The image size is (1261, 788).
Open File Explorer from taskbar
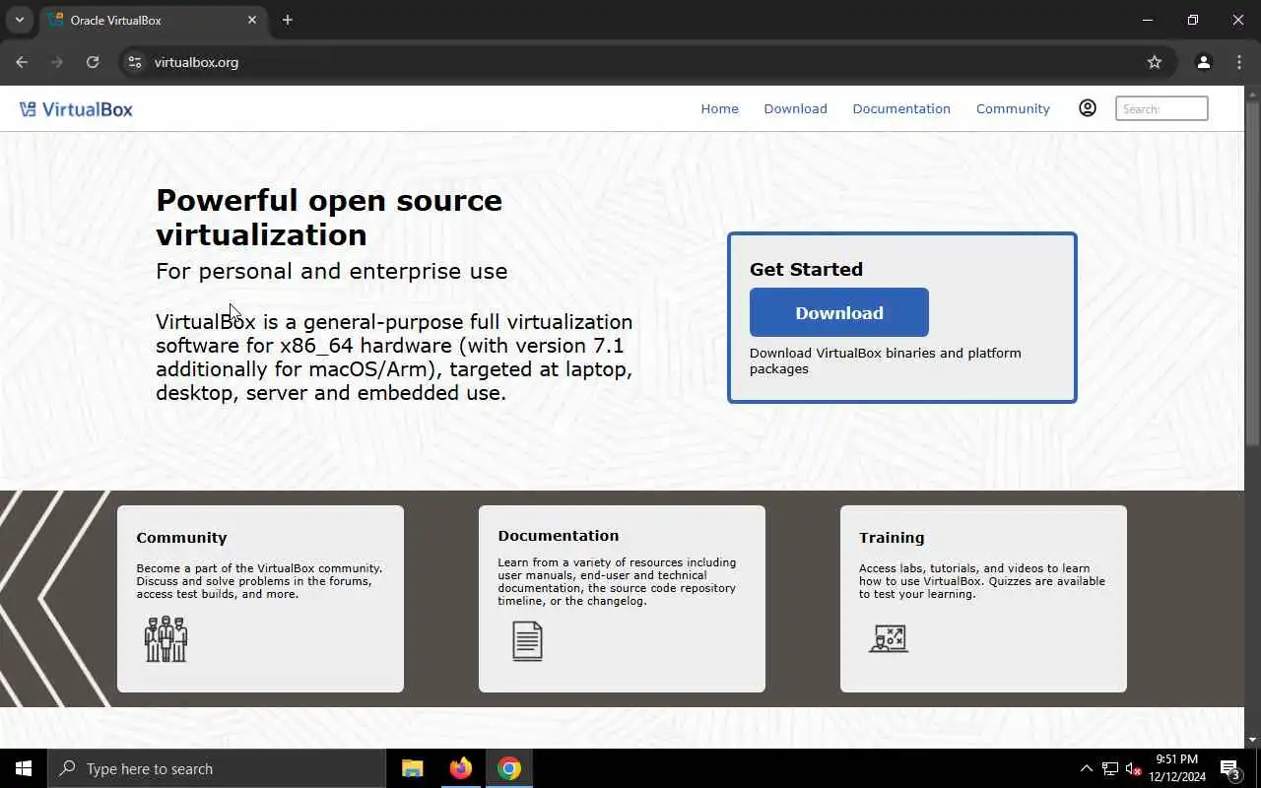click(x=413, y=768)
